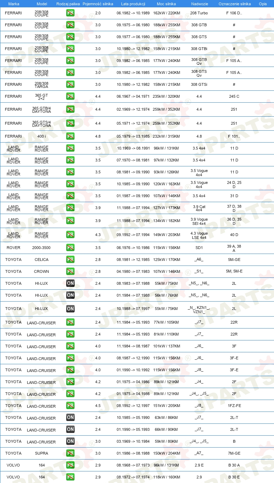Click the Pojemność silnika column header
The width and height of the screenshot is (274, 483).
tap(98, 4)
